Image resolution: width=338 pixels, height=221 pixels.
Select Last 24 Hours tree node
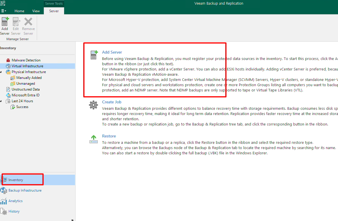[22, 101]
